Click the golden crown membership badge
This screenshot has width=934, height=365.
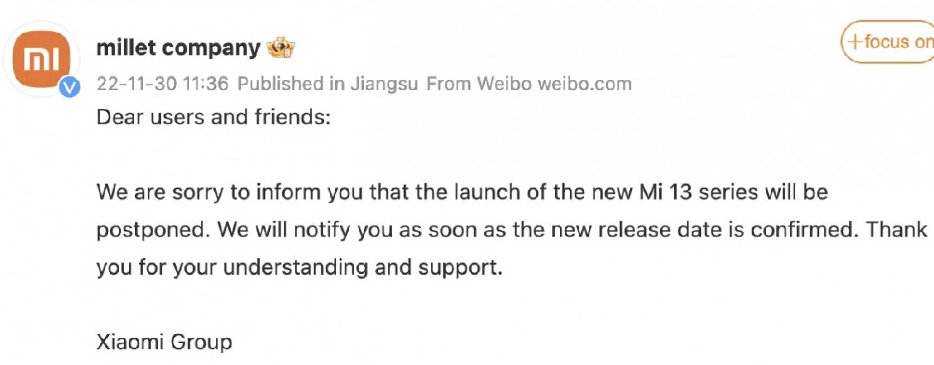(281, 48)
